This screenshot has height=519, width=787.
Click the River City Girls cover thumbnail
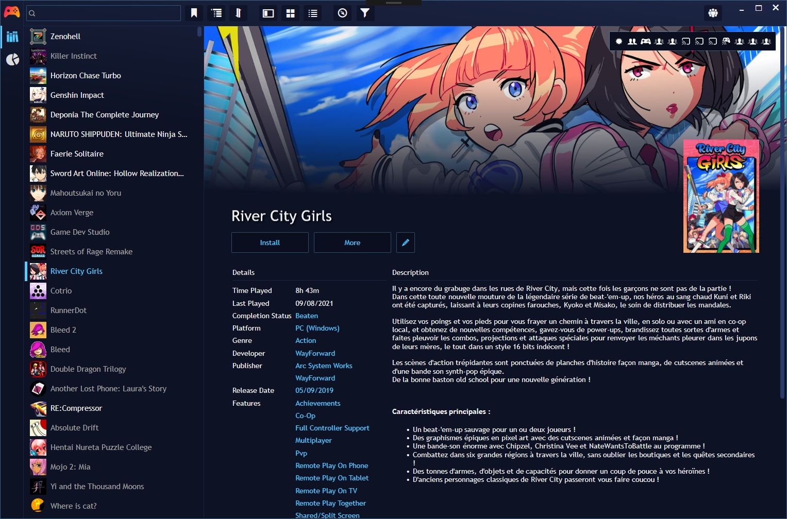(721, 196)
